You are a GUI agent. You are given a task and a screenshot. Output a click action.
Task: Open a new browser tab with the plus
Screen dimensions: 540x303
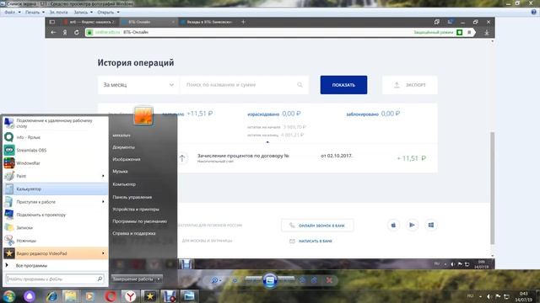pyautogui.click(x=243, y=22)
